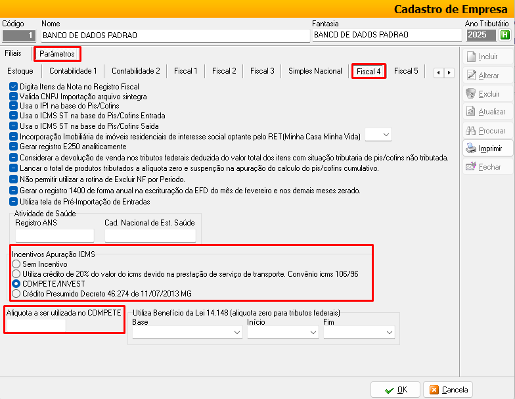Image resolution: width=515 pixels, height=399 pixels.
Task: Open the Fiscal 1 tab
Action: pyautogui.click(x=185, y=71)
